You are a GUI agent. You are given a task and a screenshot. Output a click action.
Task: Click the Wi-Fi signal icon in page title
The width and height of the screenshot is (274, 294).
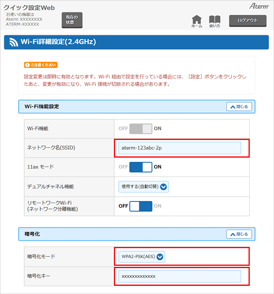click(14, 42)
